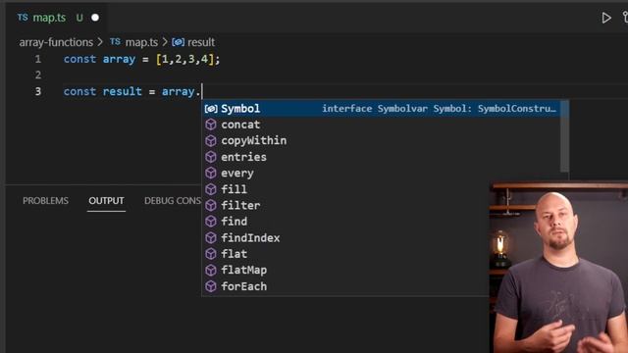This screenshot has width=628, height=353.
Task: Click method cube icon beside every
Action: coord(211,173)
